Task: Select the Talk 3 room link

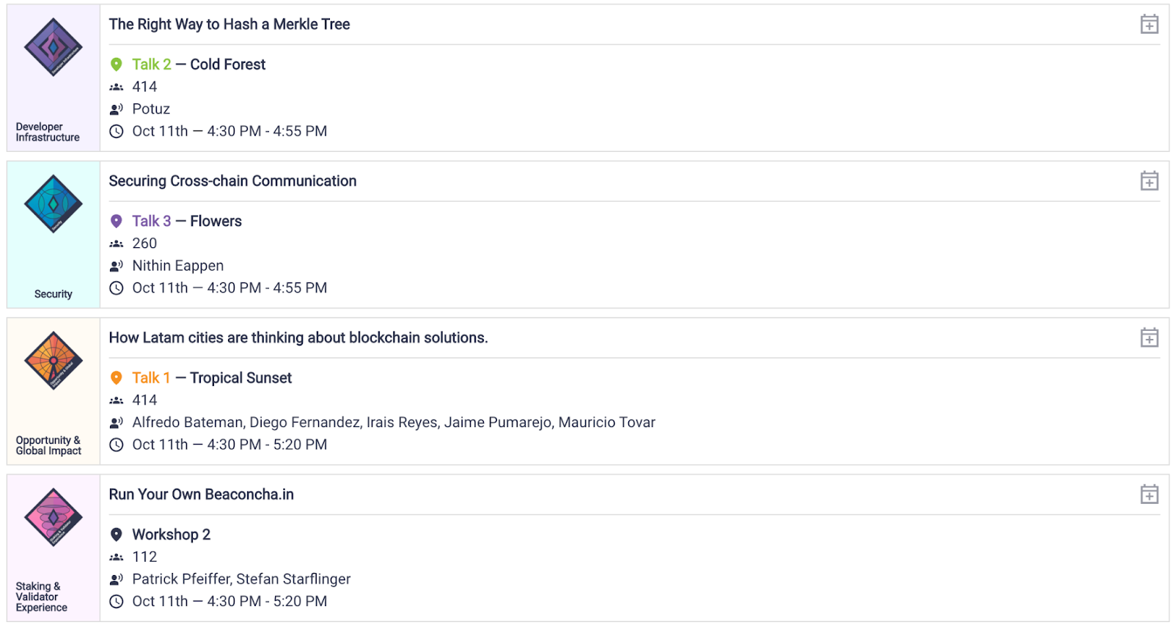Action: (x=152, y=221)
